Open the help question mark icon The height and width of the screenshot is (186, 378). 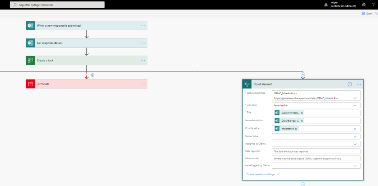click(x=373, y=4)
